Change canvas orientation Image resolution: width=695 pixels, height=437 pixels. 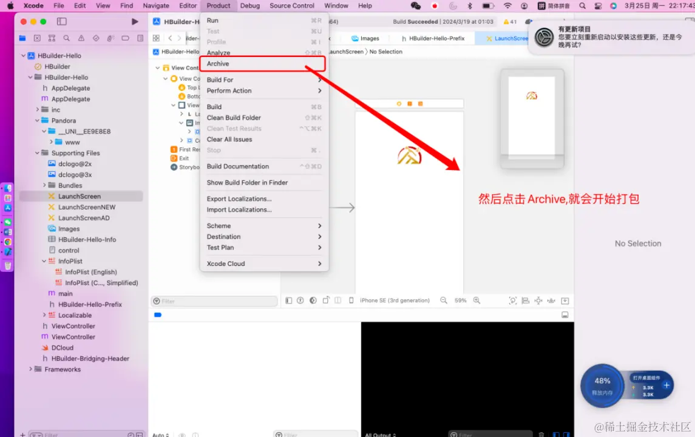[x=326, y=300]
